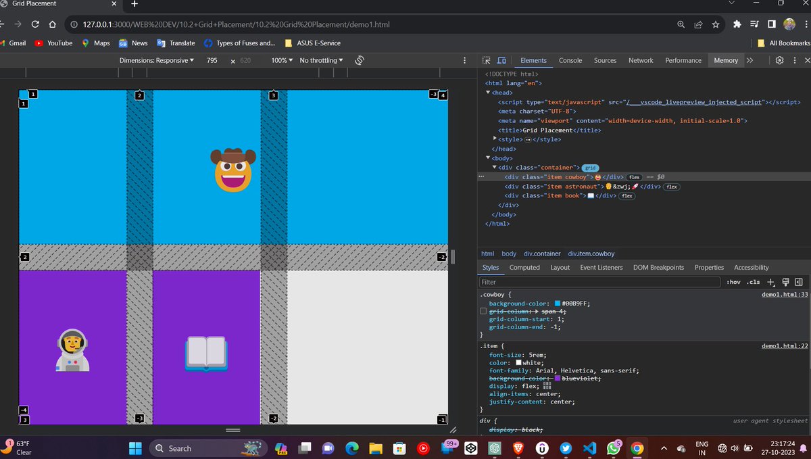Open Visual Studio Code from taskbar

pos(588,448)
